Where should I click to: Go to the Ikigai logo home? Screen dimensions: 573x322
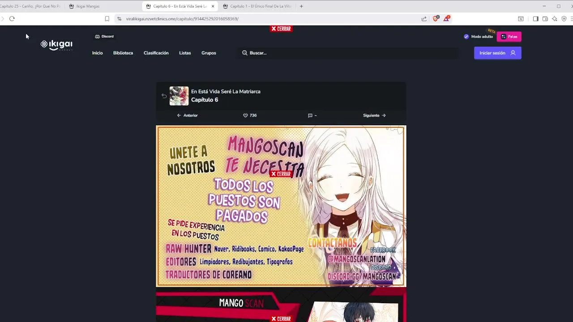pos(56,45)
